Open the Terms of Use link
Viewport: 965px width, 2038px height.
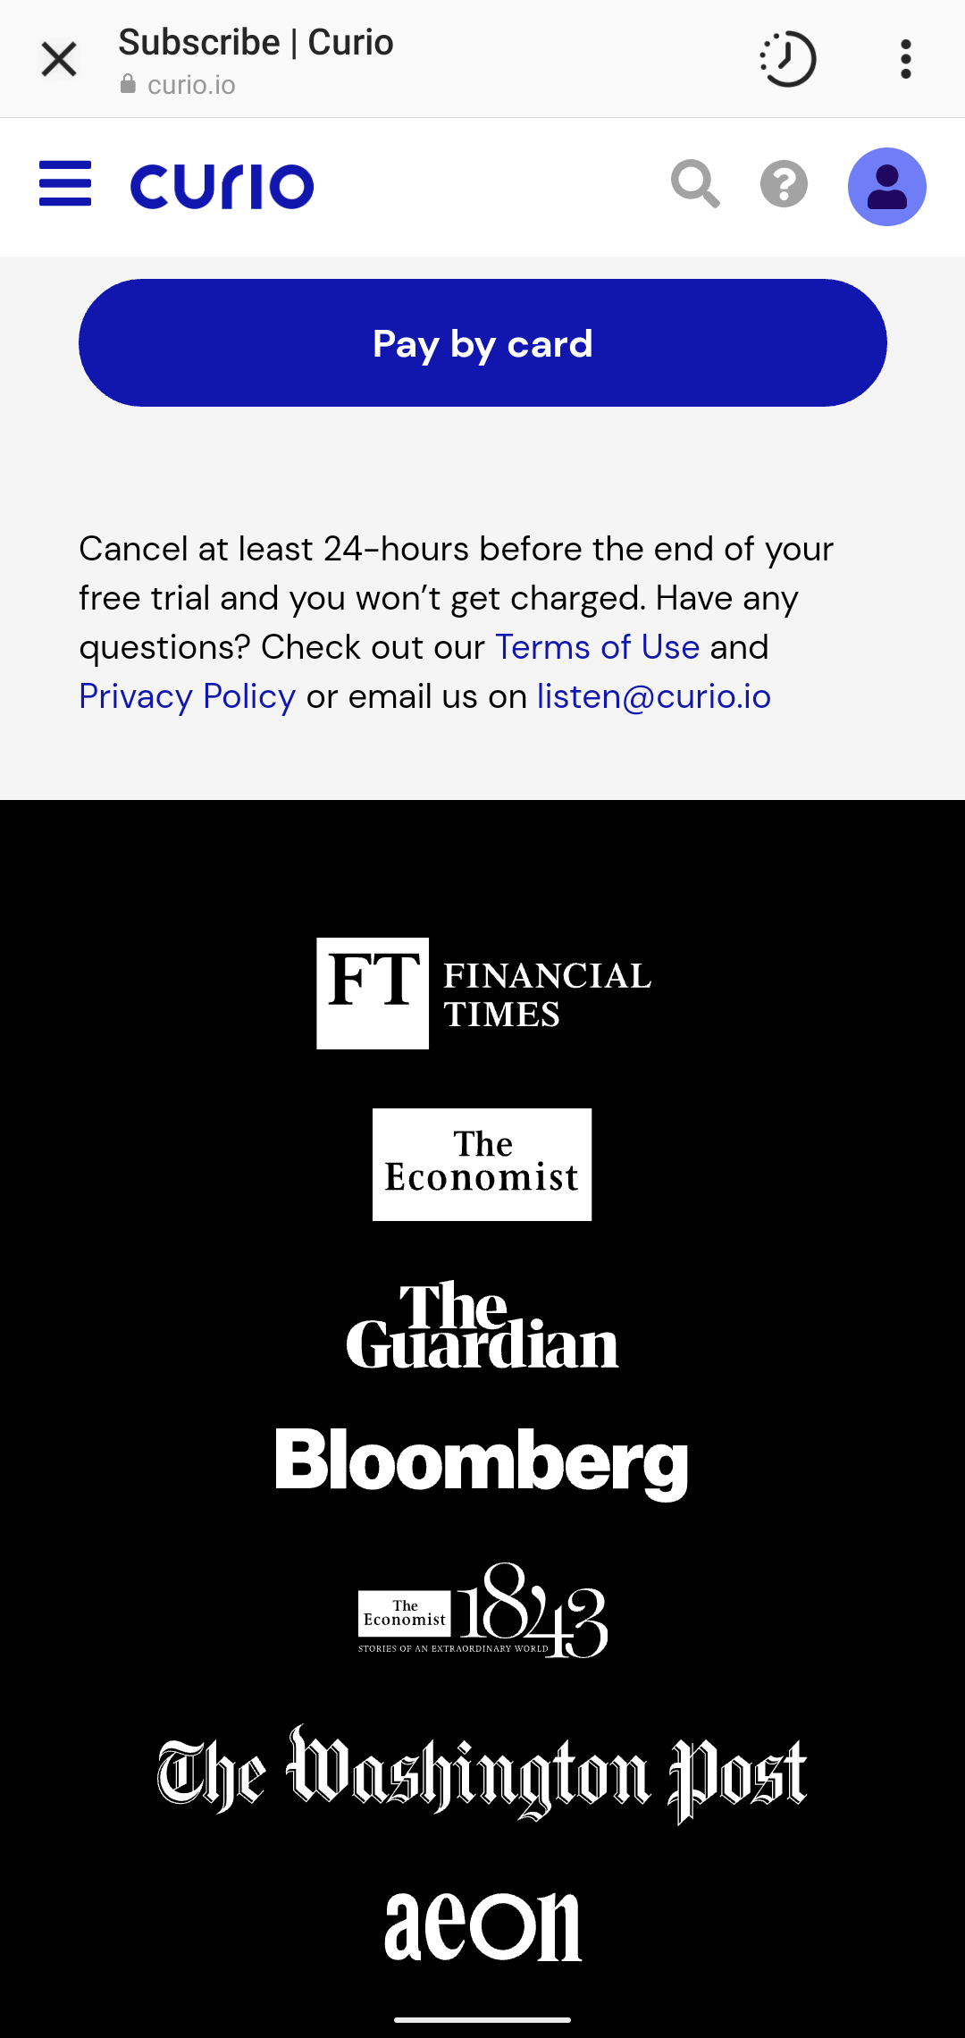(597, 647)
